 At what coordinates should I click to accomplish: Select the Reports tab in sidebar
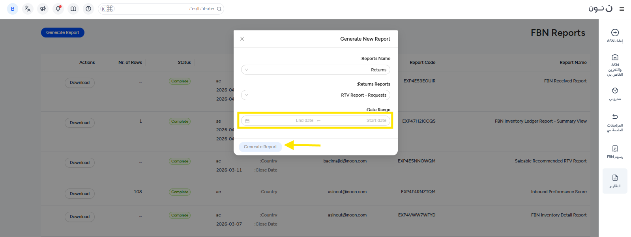615,181
